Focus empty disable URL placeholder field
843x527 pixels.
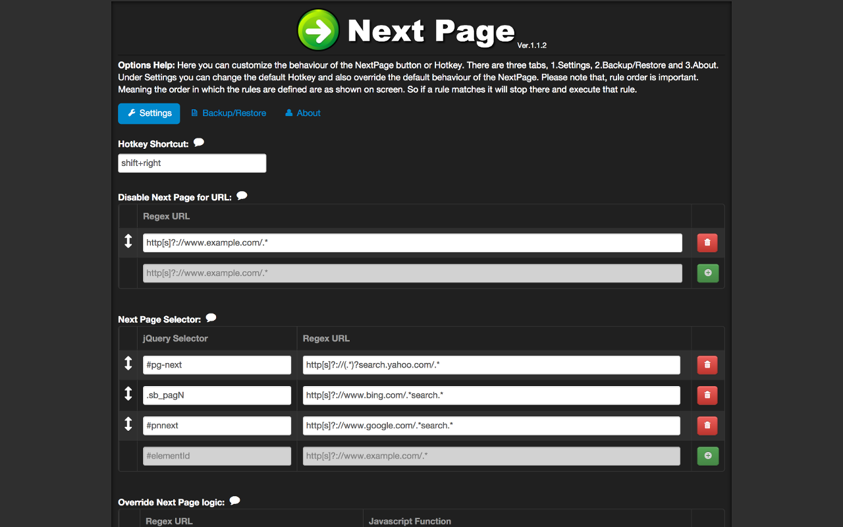click(412, 273)
